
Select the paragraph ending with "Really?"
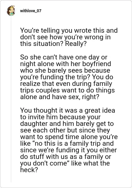coord(69,37)
